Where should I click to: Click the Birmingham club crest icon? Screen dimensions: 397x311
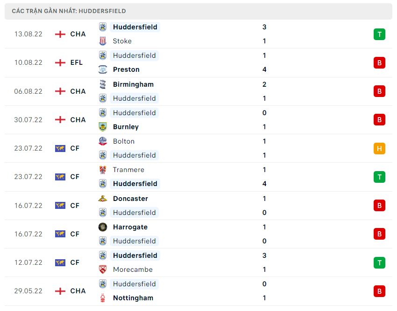click(103, 84)
